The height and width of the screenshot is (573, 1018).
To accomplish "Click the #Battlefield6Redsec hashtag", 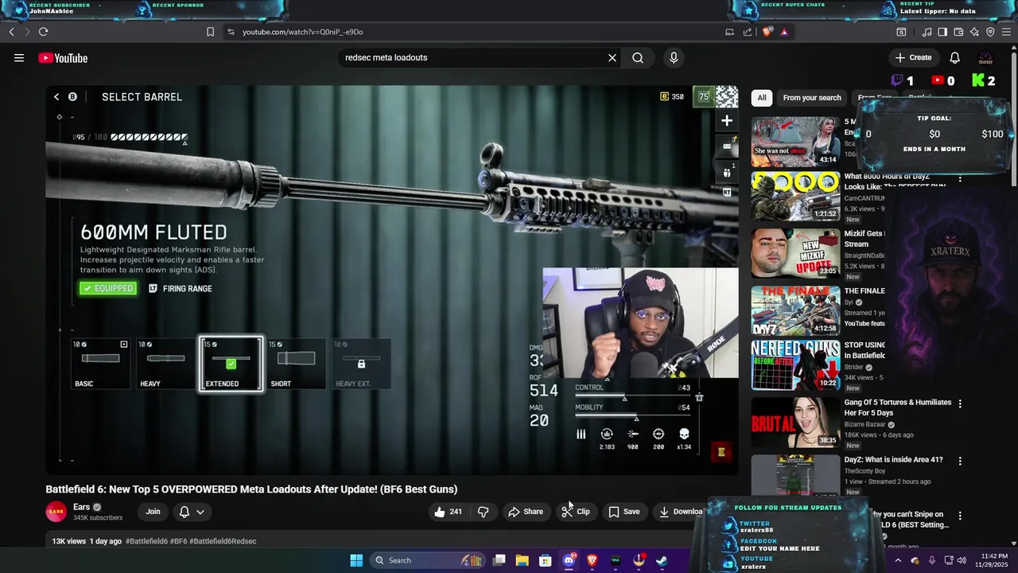I will coord(223,541).
